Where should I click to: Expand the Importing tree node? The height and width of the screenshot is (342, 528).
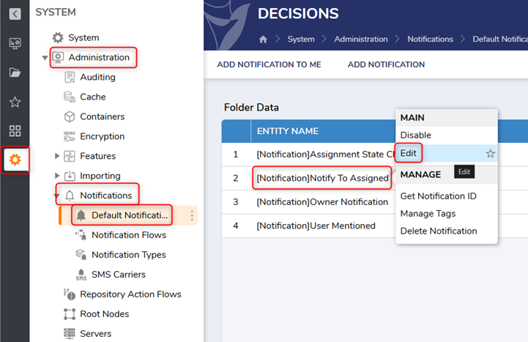[58, 176]
